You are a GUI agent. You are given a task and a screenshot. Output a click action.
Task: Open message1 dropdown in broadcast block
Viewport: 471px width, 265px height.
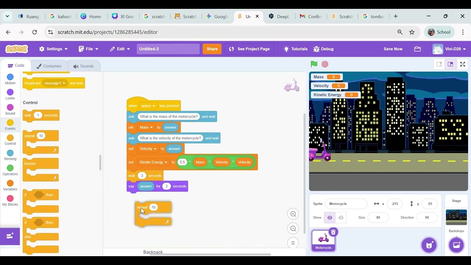coord(55,83)
